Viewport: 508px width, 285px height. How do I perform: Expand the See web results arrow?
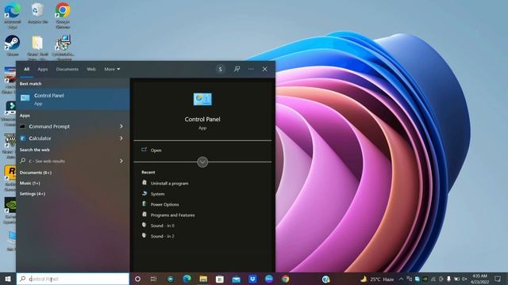pos(121,161)
